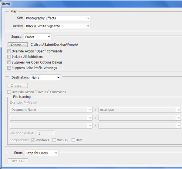
Task: Click the Save As button under Errors
Action: [18, 161]
